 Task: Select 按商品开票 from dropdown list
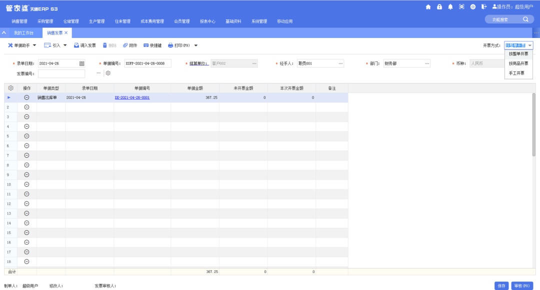518,63
